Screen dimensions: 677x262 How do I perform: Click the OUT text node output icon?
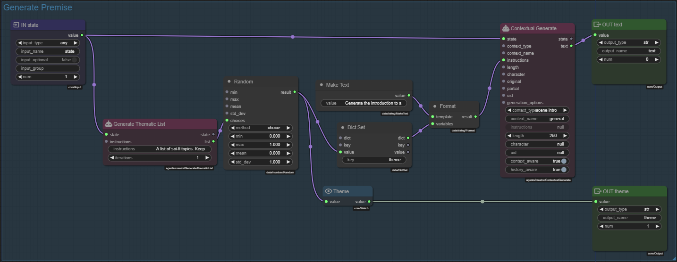[x=597, y=25]
